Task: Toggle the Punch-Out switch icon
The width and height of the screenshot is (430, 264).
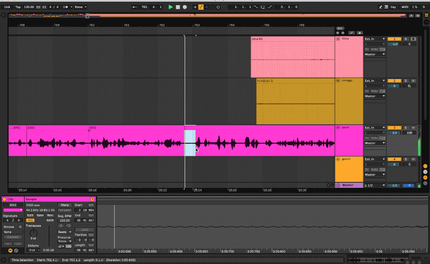Action: [x=270, y=7]
